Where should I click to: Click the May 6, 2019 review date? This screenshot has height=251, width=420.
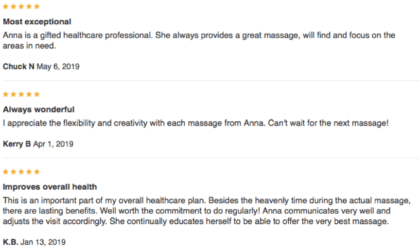pyautogui.click(x=58, y=67)
